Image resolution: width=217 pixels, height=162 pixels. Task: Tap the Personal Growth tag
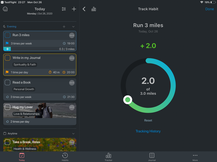pos(24,89)
